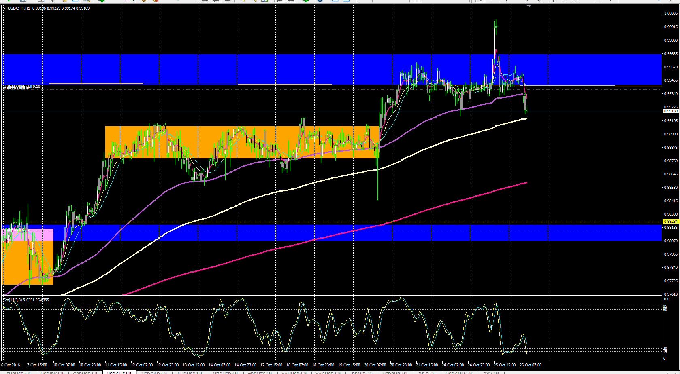Viewport: 680px width, 374px height.
Task: Click the 11 Oct 15:00 time label
Action: click(x=116, y=365)
